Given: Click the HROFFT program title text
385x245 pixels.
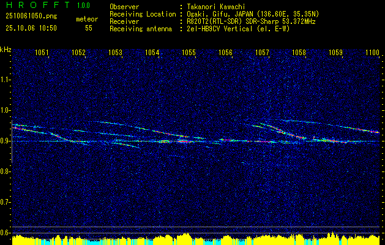Looking at the screenshot, I should [37, 5].
